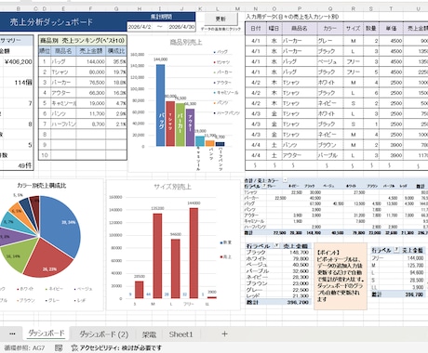This screenshot has width=428, height=353.
Task: Select 順位 header in ranking table
Action: click(x=45, y=51)
